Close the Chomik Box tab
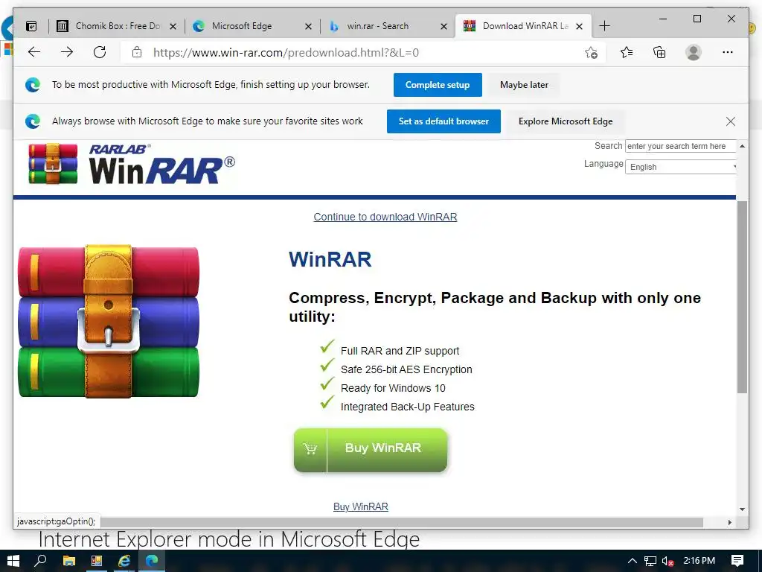 [173, 26]
